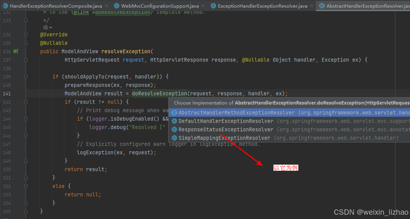Screen dimensions: 410x219
Task: Switch to HandlerExceptionResolverComposite.java tab
Action: click(55, 6)
